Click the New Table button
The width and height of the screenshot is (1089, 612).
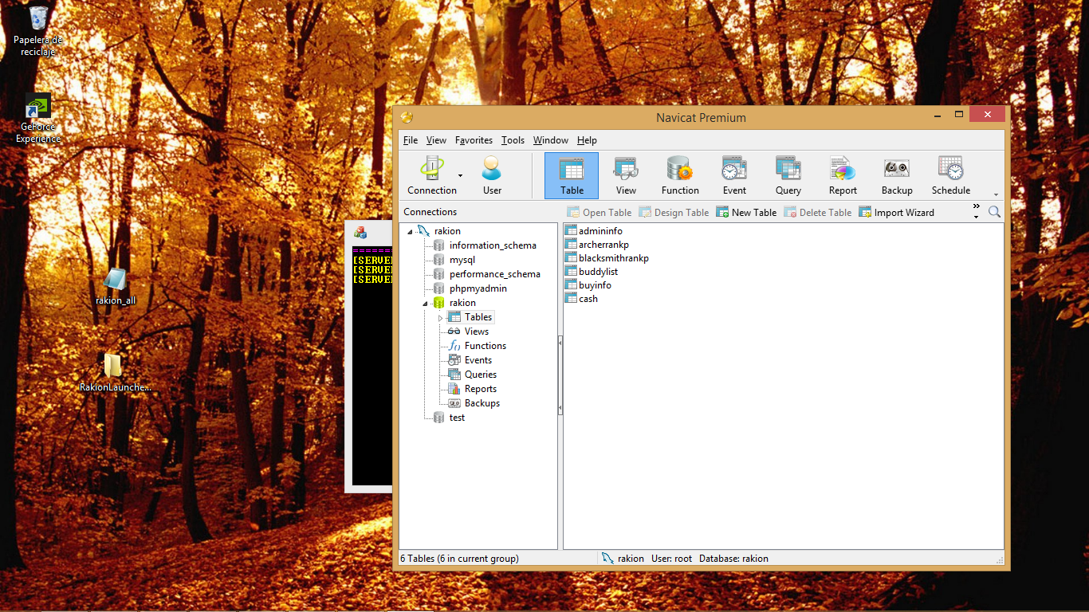coord(745,213)
